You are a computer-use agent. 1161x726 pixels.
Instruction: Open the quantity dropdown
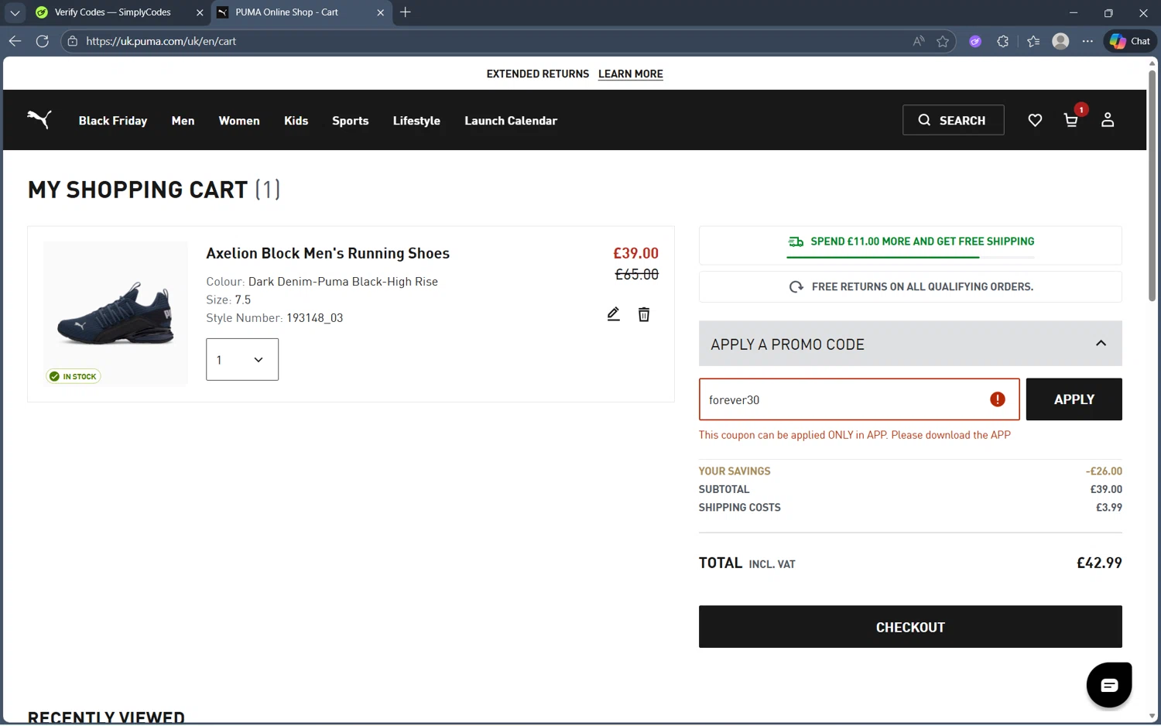click(242, 359)
